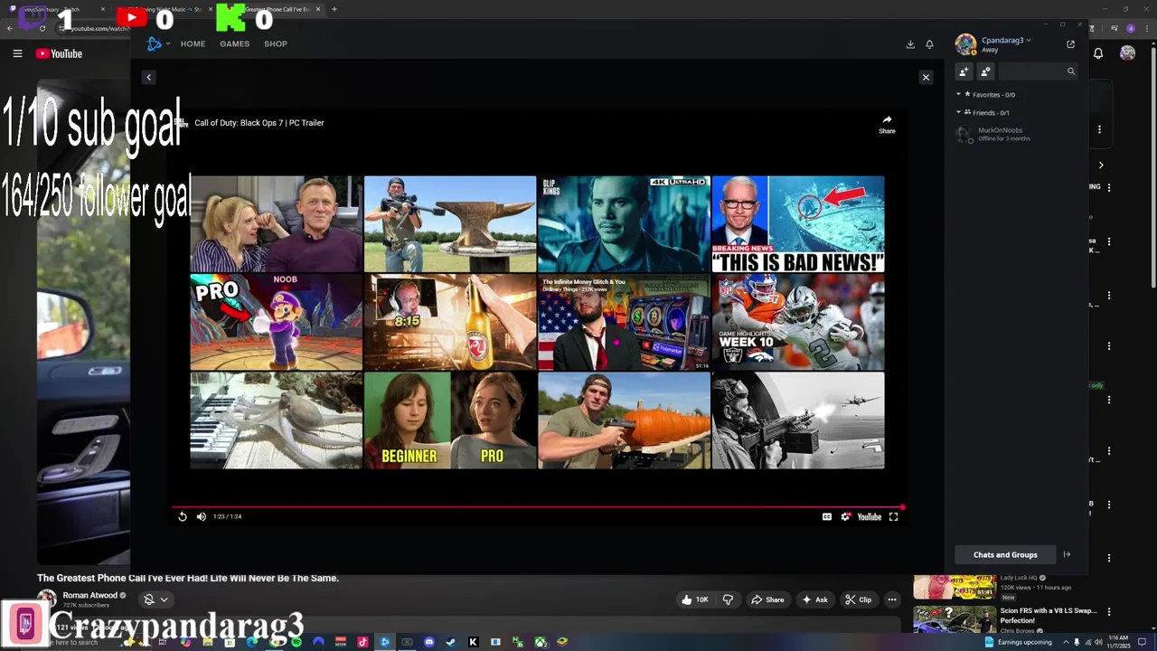1157x651 pixels.
Task: Pop out the Battle.net friends list
Action: coord(1070,43)
